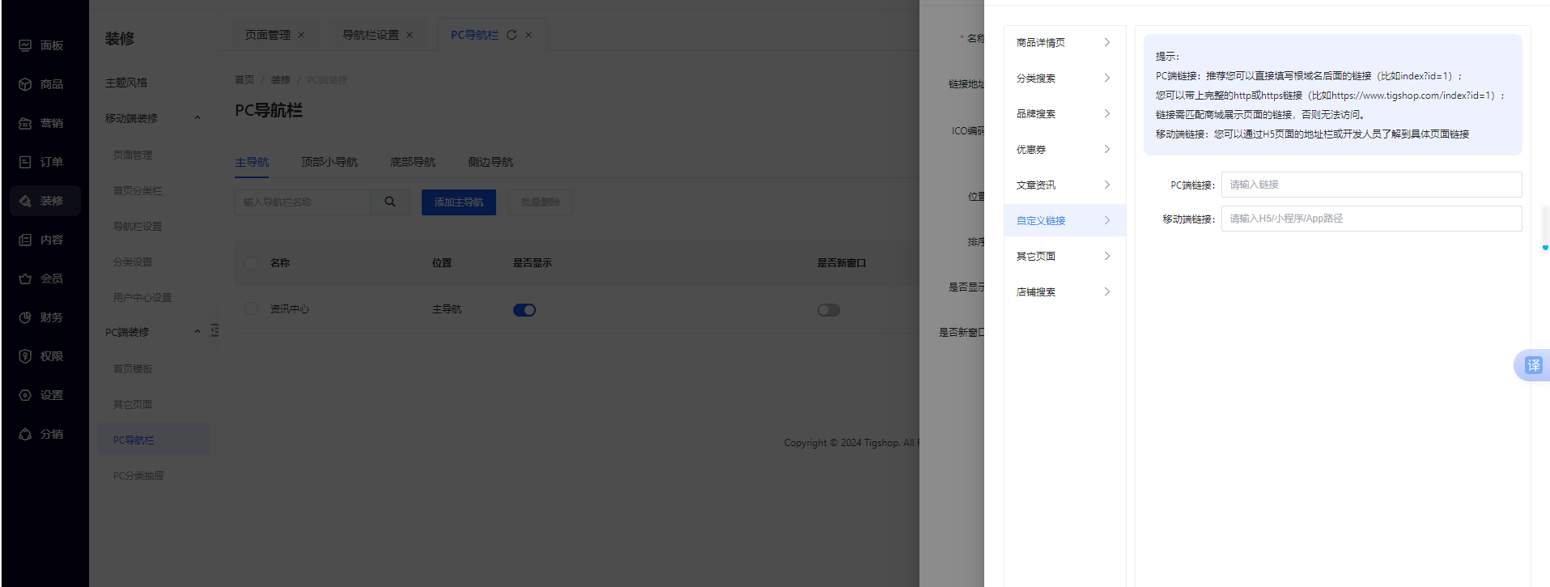
Task: Click the search magnifier button
Action: [390, 202]
